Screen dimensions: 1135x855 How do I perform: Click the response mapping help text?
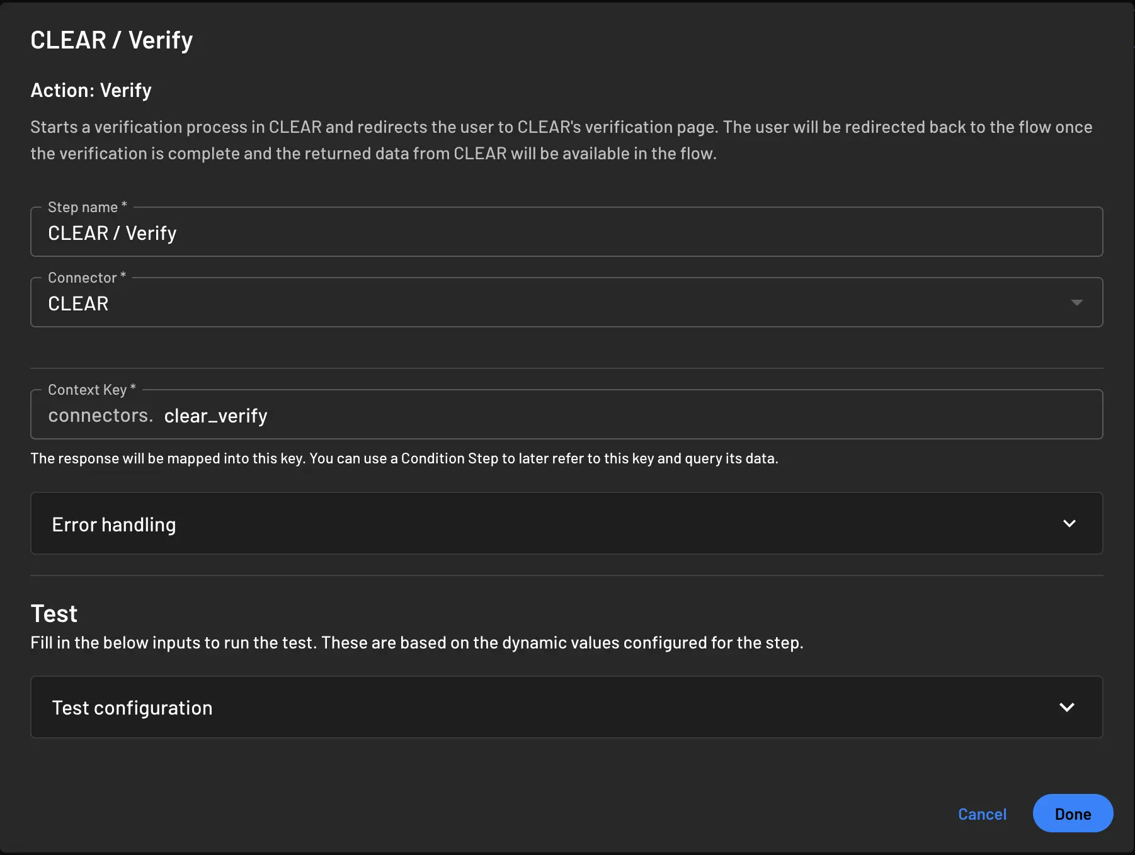tap(404, 458)
